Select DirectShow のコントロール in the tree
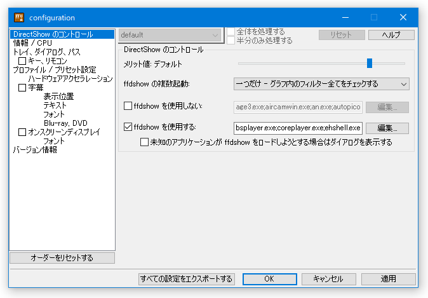 pyautogui.click(x=62, y=34)
